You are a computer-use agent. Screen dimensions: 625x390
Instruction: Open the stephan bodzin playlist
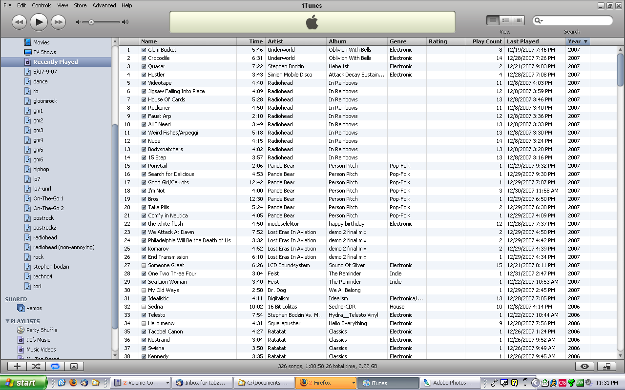pyautogui.click(x=51, y=267)
